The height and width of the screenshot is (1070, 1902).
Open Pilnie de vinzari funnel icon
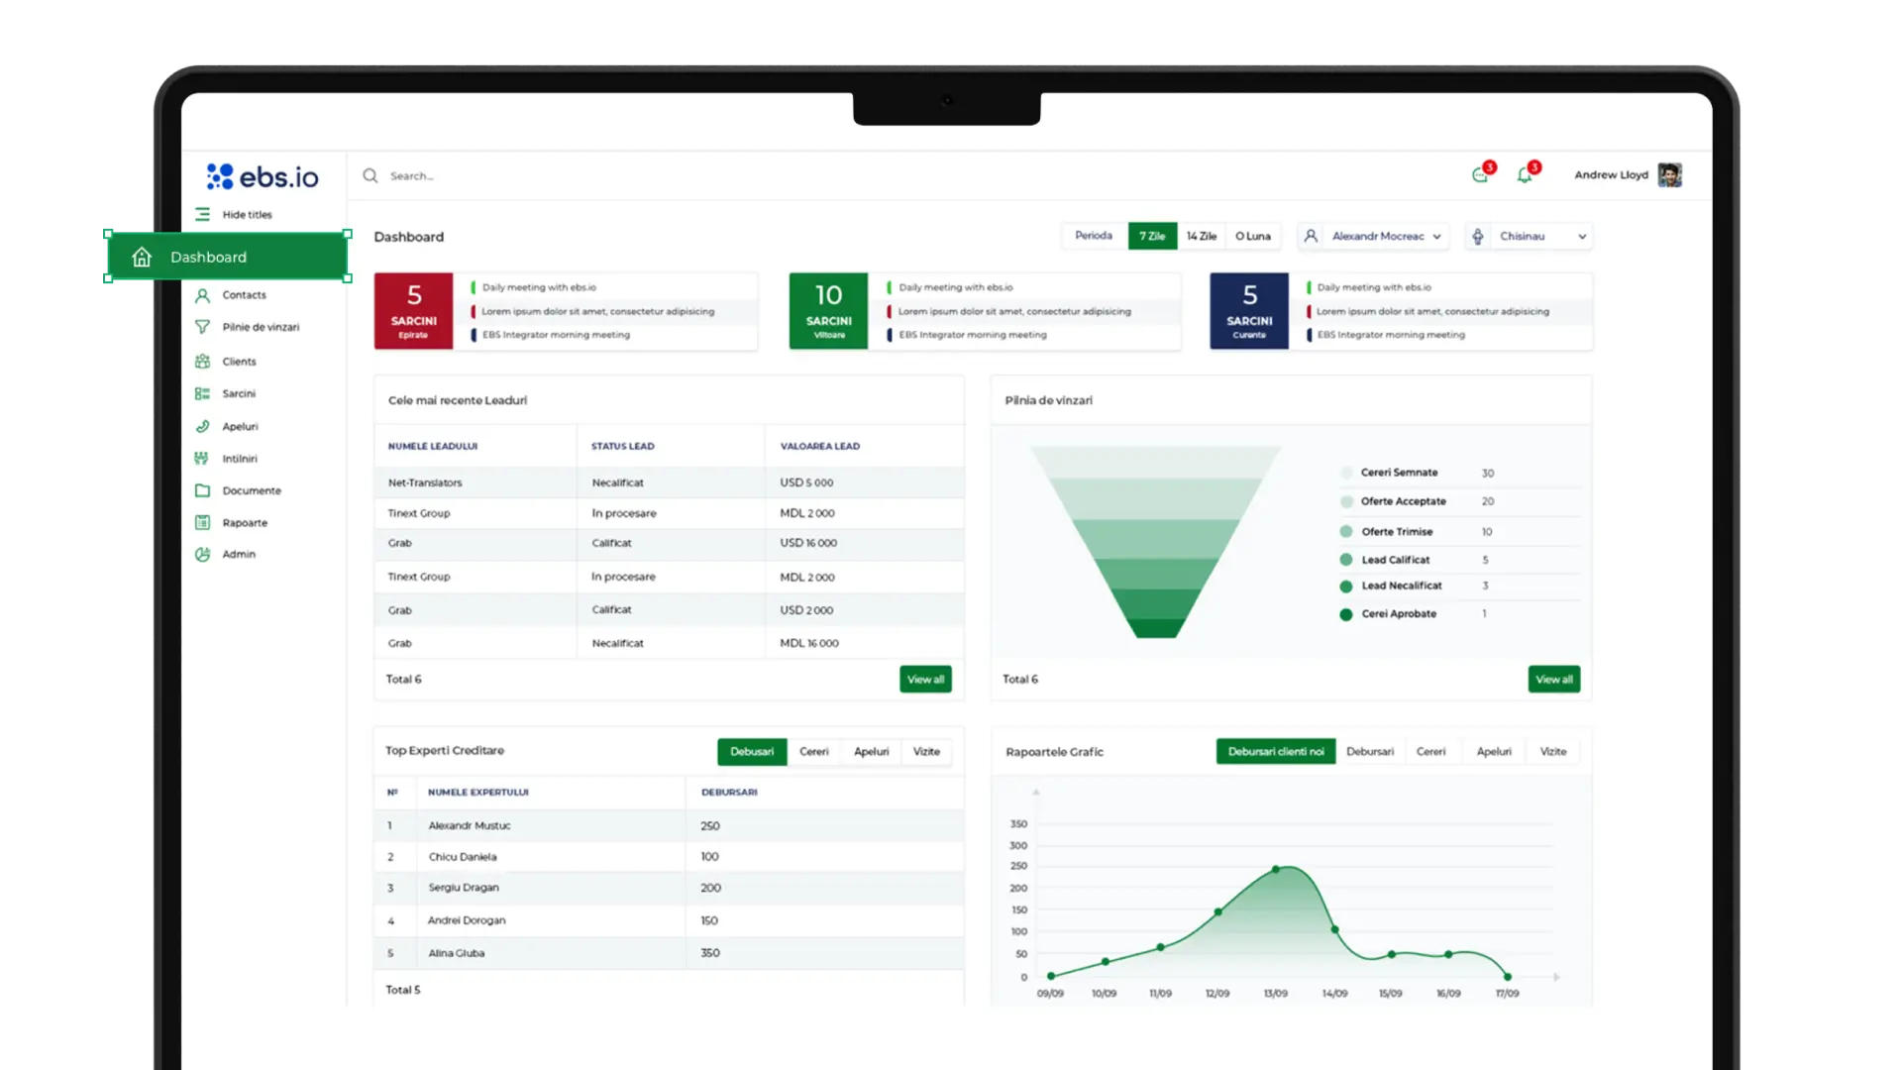tap(202, 327)
